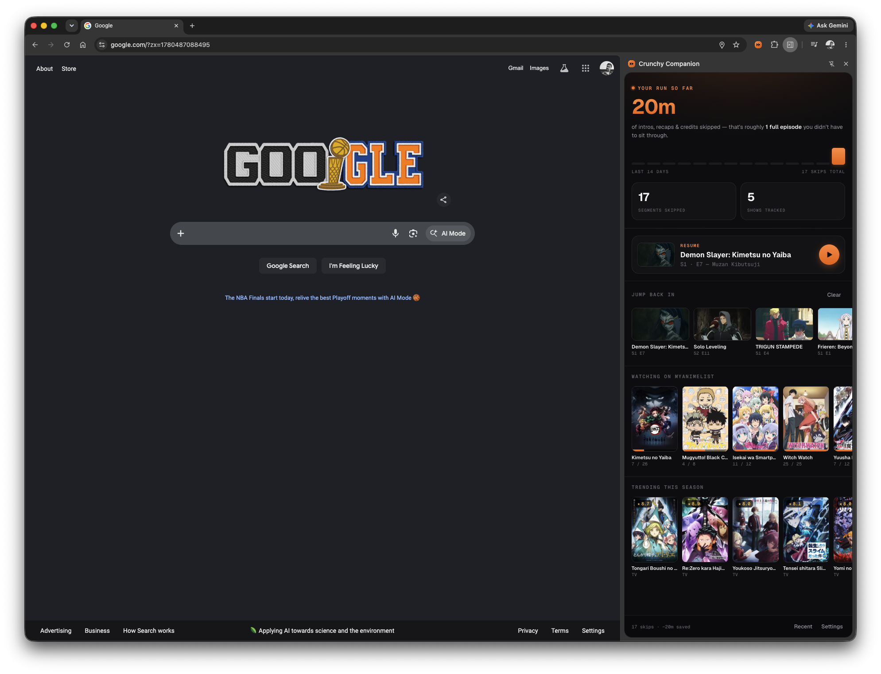The width and height of the screenshot is (881, 674).
Task: Open the Witch Watch poster
Action: click(x=806, y=418)
